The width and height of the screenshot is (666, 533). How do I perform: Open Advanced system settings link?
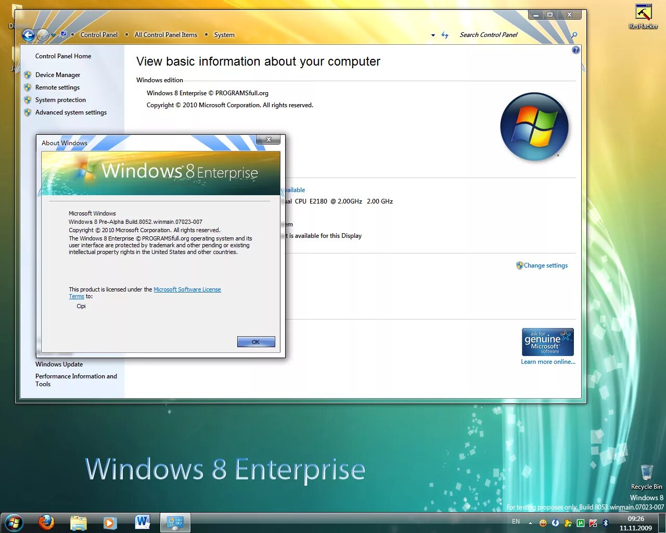[71, 112]
